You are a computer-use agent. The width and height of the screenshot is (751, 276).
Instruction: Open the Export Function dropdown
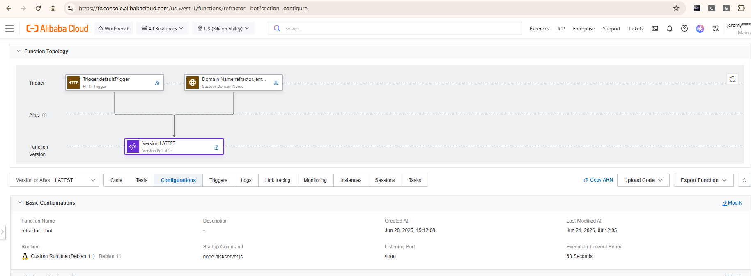[x=704, y=180]
